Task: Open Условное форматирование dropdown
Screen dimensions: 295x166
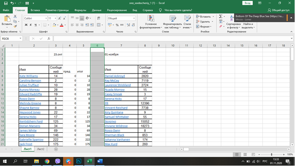Action: point(151,22)
